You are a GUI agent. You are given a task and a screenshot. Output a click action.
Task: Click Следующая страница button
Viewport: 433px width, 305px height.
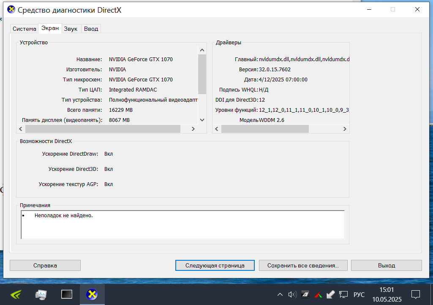tap(215, 265)
